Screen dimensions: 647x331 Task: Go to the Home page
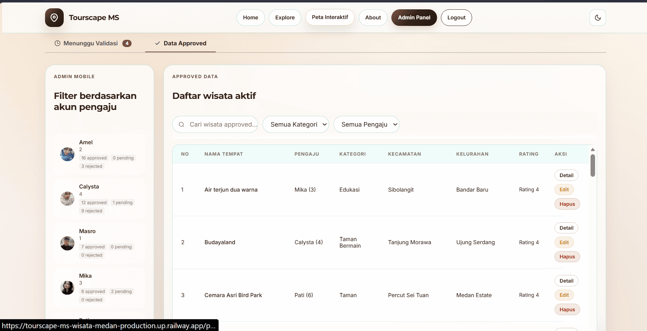[x=251, y=18]
